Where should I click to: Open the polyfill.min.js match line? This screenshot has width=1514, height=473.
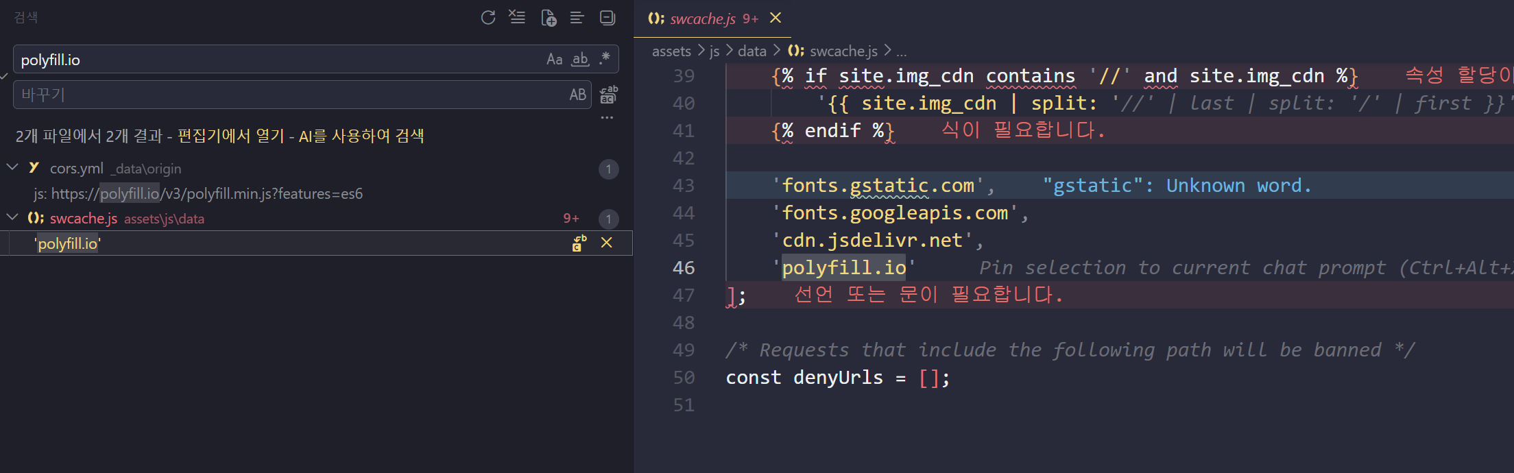point(198,193)
